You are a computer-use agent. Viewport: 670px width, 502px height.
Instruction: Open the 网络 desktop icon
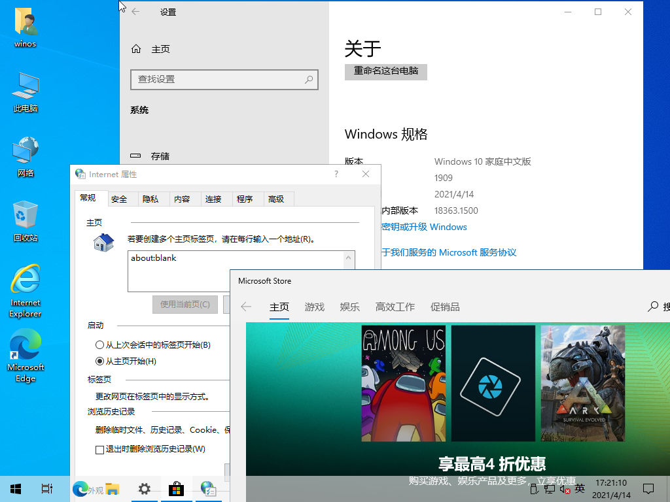point(26,156)
